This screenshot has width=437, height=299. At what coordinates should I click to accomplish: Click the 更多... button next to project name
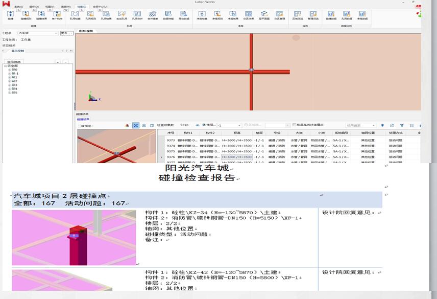pos(67,33)
